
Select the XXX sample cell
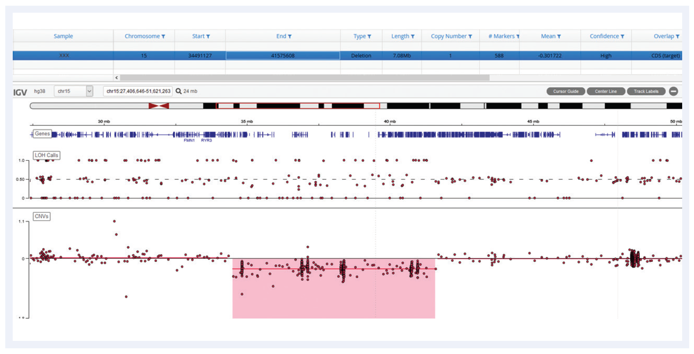click(64, 56)
